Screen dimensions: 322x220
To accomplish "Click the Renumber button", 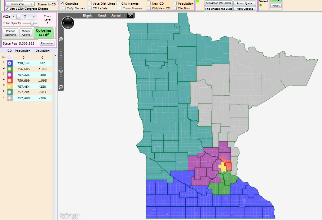I will [47, 43].
